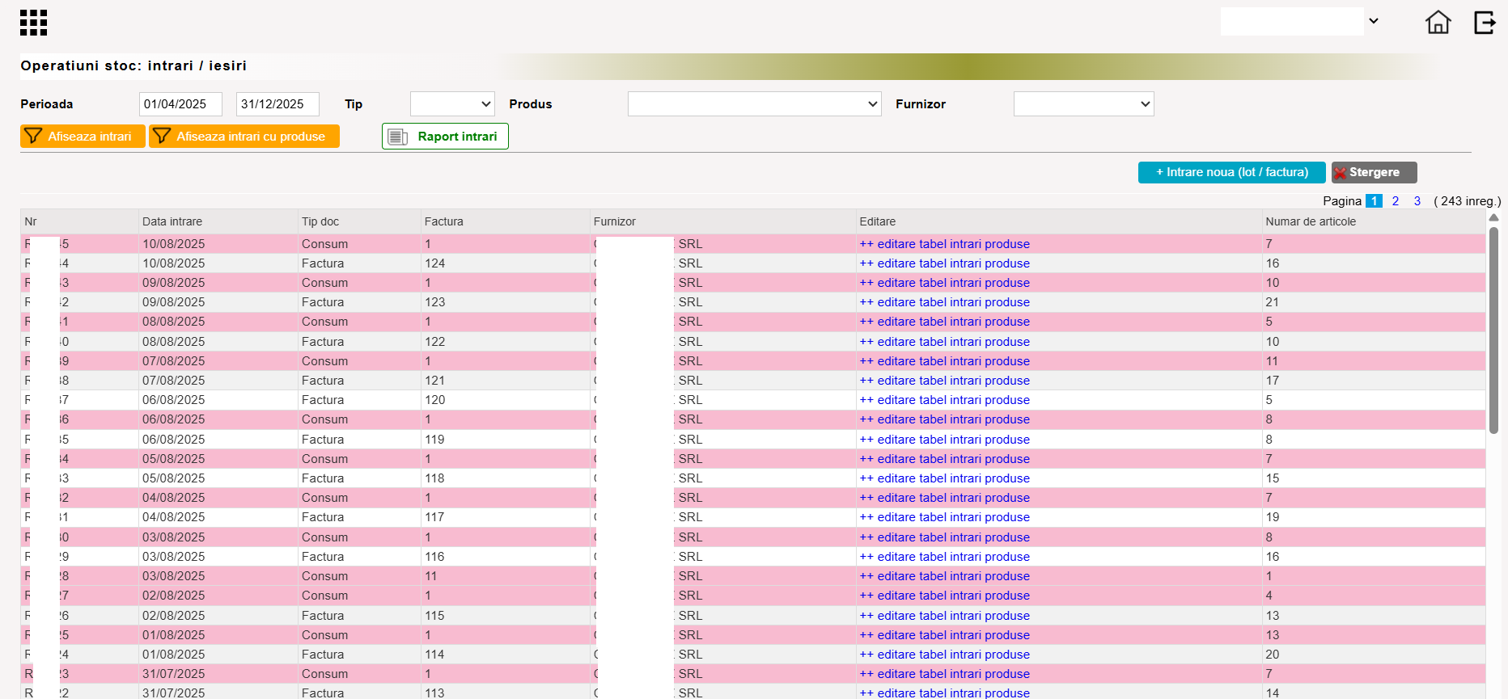Click the start date field 01/04/2025
The width and height of the screenshot is (1508, 699).
pos(180,103)
